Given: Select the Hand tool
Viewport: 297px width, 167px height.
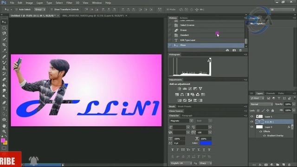Looking at the screenshot, I should point(4,126).
